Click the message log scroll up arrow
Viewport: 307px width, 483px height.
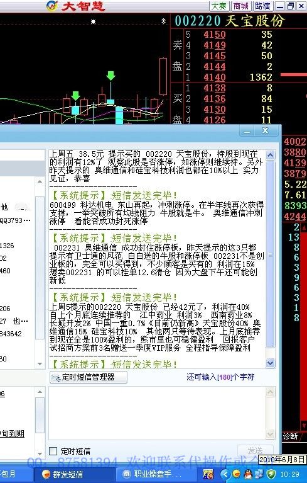point(270,156)
